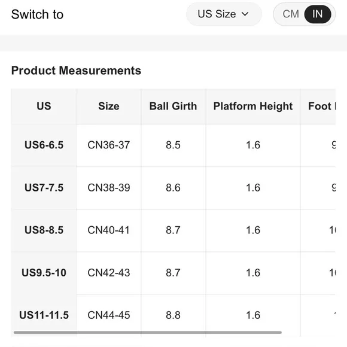347x347 pixels.
Task: Select the US9.5-10 row label
Action: [x=44, y=273]
